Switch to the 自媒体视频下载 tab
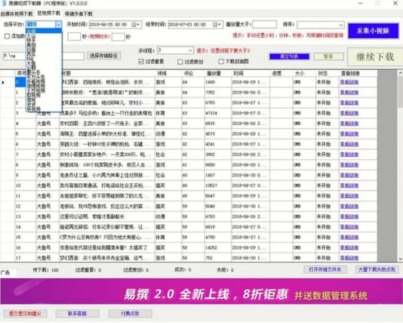The width and height of the screenshot is (403, 323). pyautogui.click(x=17, y=12)
